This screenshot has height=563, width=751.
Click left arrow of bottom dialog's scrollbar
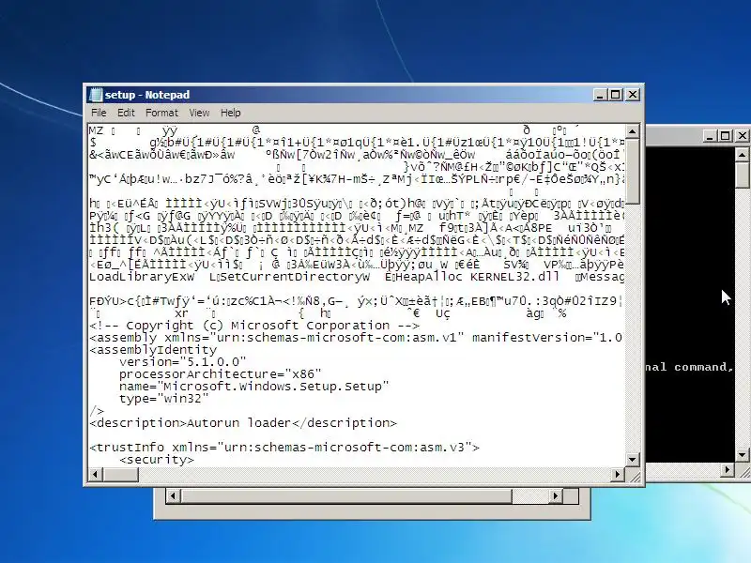pyautogui.click(x=173, y=496)
